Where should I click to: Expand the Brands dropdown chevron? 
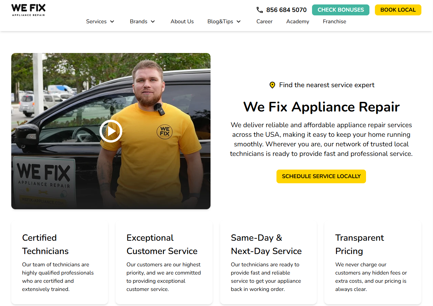point(153,22)
